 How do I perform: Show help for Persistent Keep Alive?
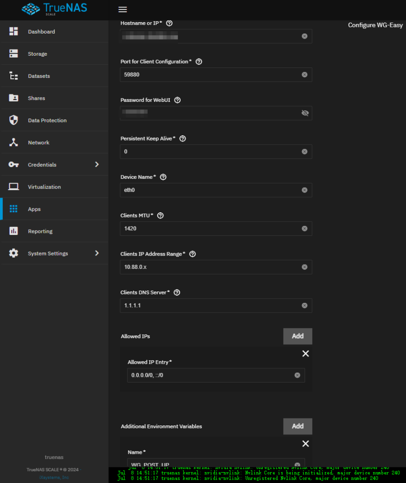[x=182, y=139]
